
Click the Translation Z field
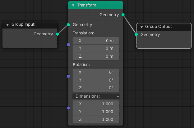[x=96, y=56]
